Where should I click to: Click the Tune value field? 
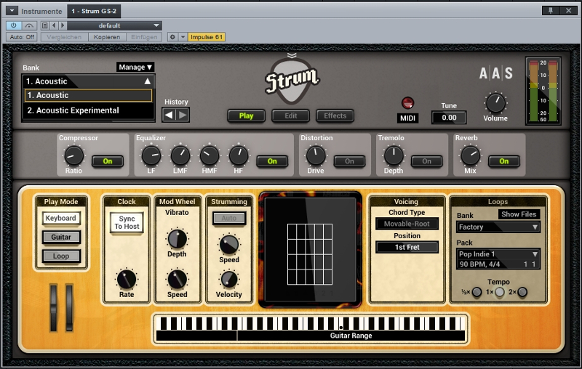click(449, 118)
